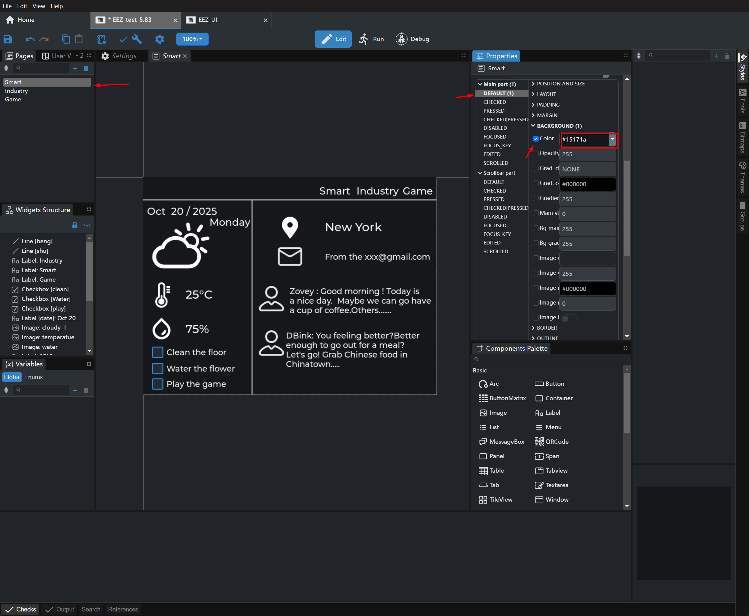Click the Redo arrow icon
The image size is (749, 616).
(x=44, y=39)
